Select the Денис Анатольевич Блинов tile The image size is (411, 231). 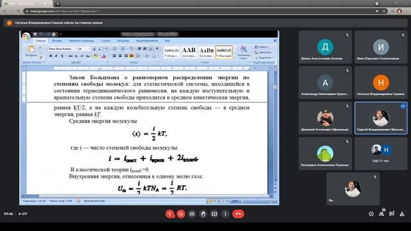[325, 47]
